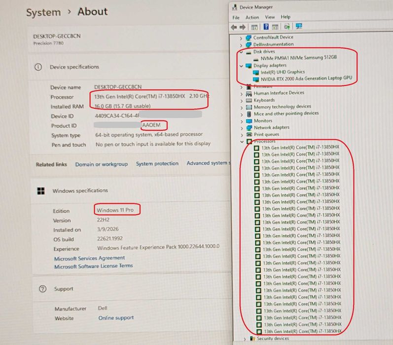Click the Network adapters category icon
Viewport: 393px width, 345px height.
(x=249, y=128)
